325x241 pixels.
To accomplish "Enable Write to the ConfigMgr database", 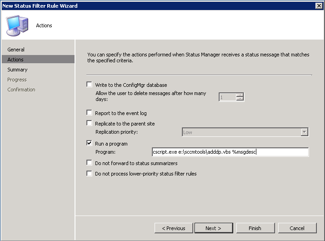I will click(x=89, y=85).
